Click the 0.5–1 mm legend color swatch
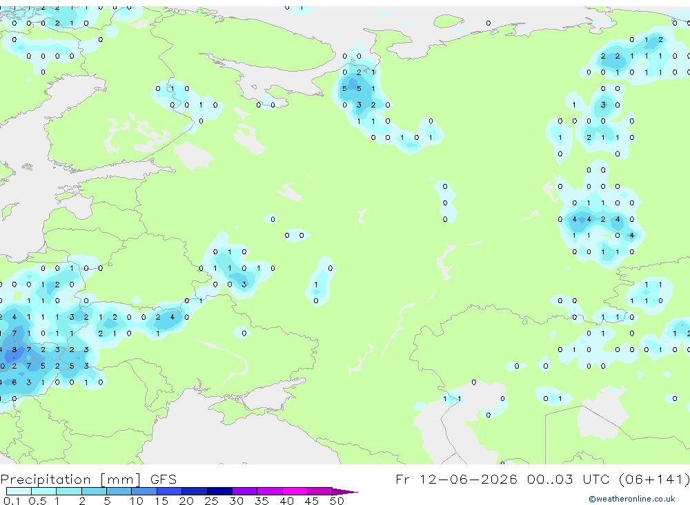This screenshot has width=690, height=505. 44,491
